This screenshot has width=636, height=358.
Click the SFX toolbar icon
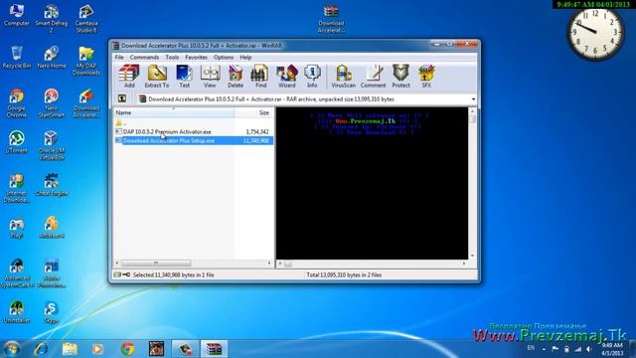tap(426, 77)
